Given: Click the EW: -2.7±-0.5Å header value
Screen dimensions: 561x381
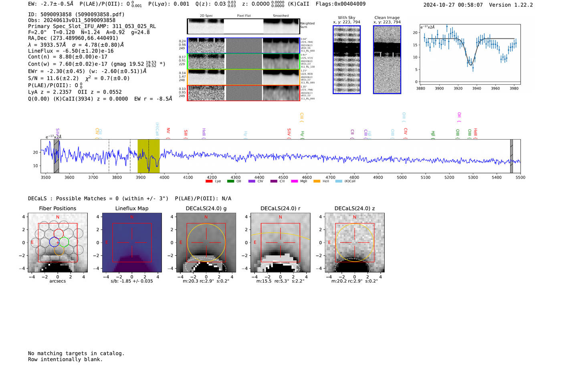Looking at the screenshot, I should [51, 4].
